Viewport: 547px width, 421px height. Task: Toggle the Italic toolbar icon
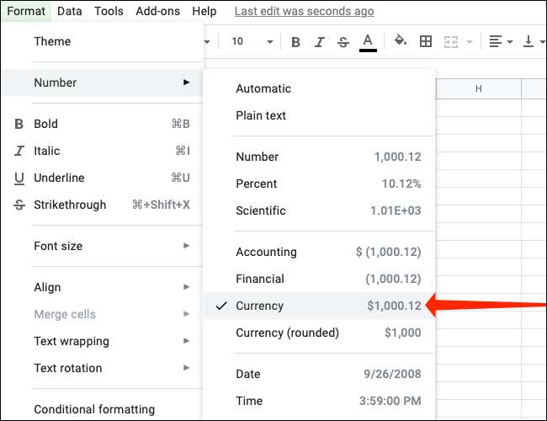click(x=319, y=41)
